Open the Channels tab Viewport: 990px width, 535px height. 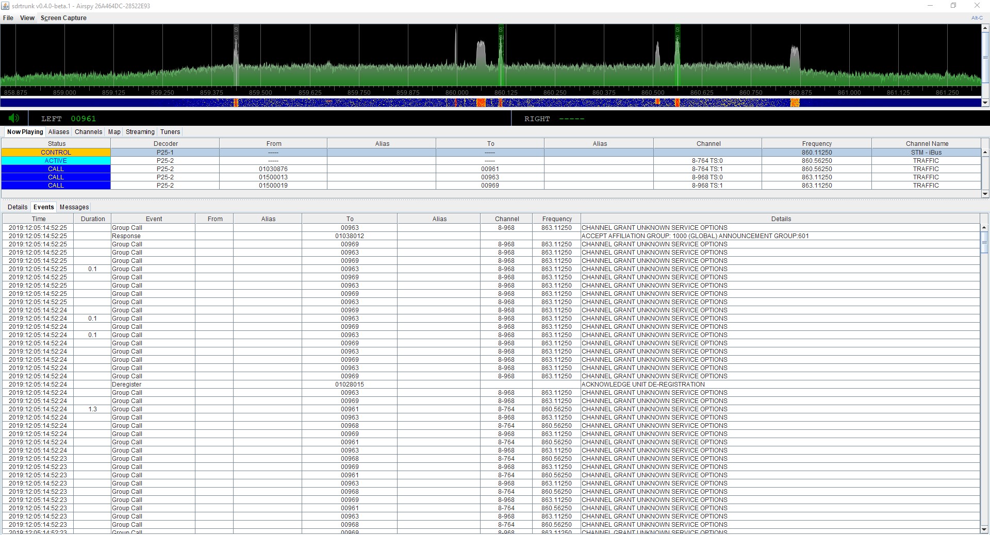[x=88, y=132]
